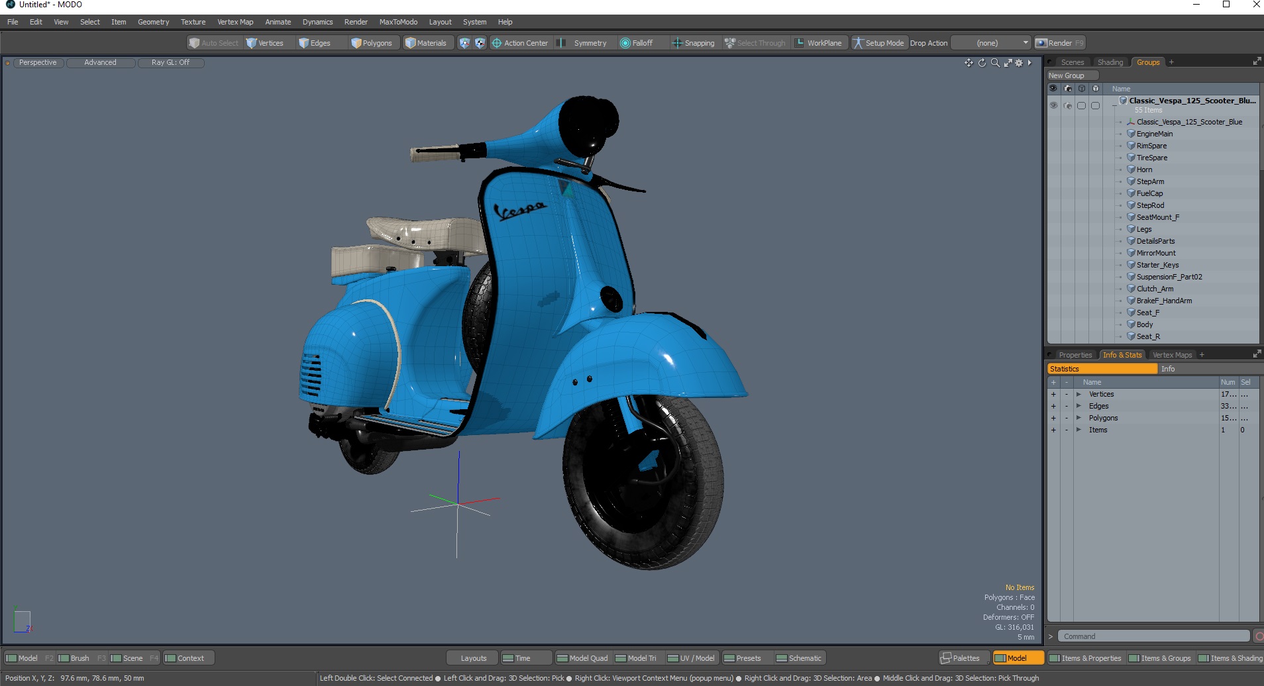
Task: Toggle first checkbox of the Classic_Vespa group row
Action: click(1081, 105)
